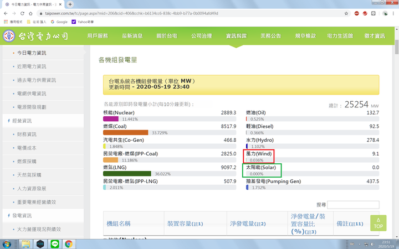
Task: Click the 燃油(Oil) value 132.7
Action: [373, 112]
